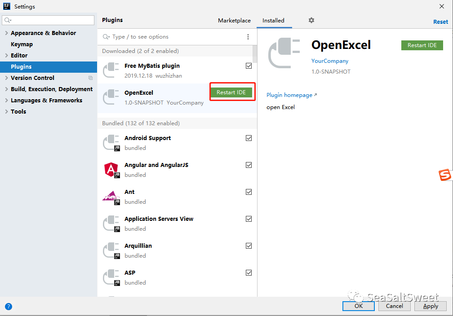453x316 pixels.
Task: Select Plugins in settings tree
Action: (49, 67)
